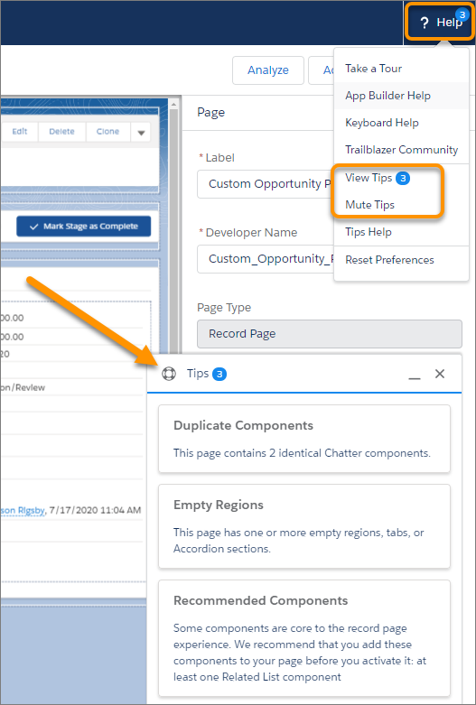Viewport: 476px width, 705px height.
Task: Click the Clone button on record preview
Action: (x=108, y=132)
